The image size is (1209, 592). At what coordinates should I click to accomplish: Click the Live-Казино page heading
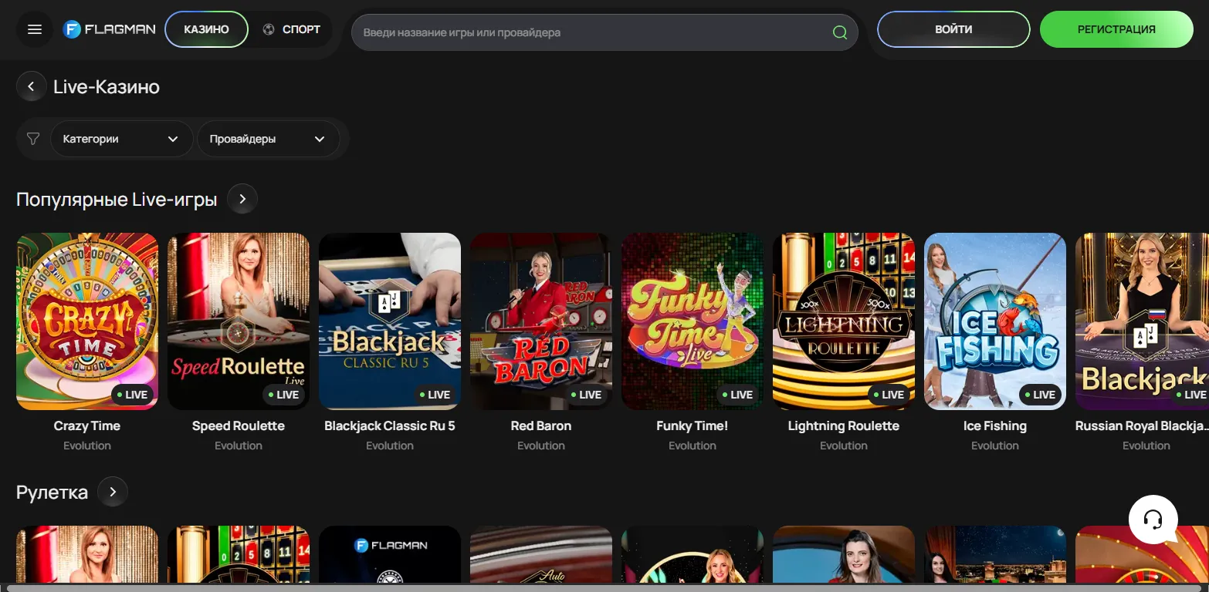pyautogui.click(x=107, y=87)
